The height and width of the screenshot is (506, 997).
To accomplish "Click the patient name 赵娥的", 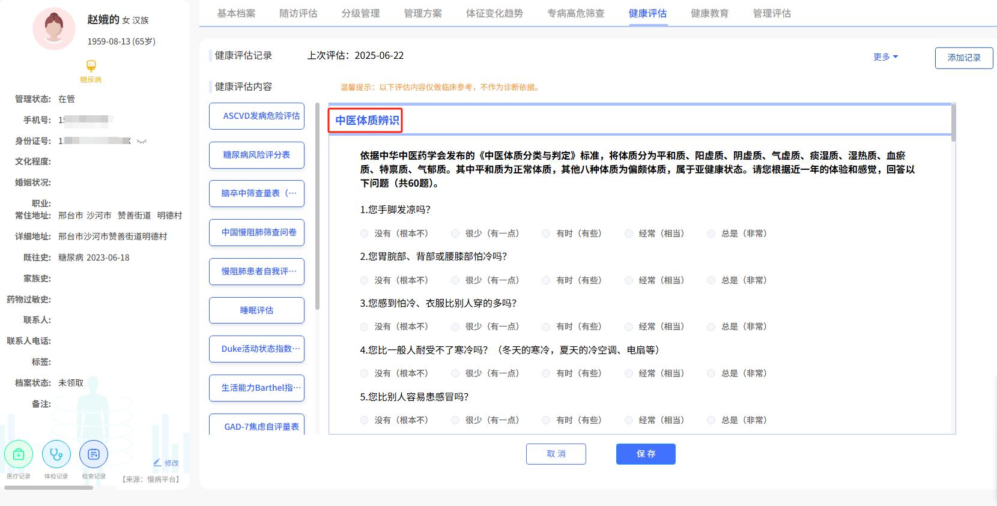I will click(x=103, y=20).
